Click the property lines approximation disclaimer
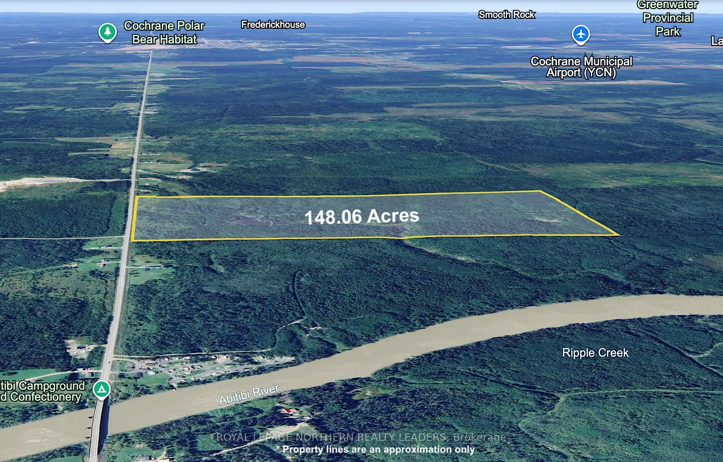723x462 pixels. [x=375, y=449]
